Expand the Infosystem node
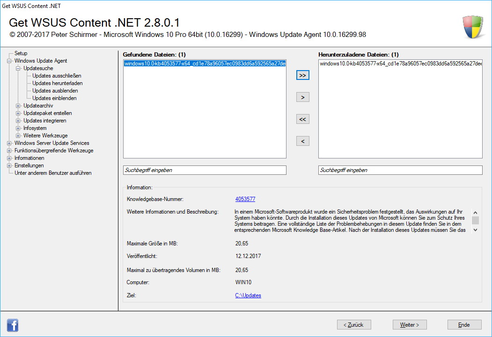Screen dimensions: 492x337 (x=18, y=129)
